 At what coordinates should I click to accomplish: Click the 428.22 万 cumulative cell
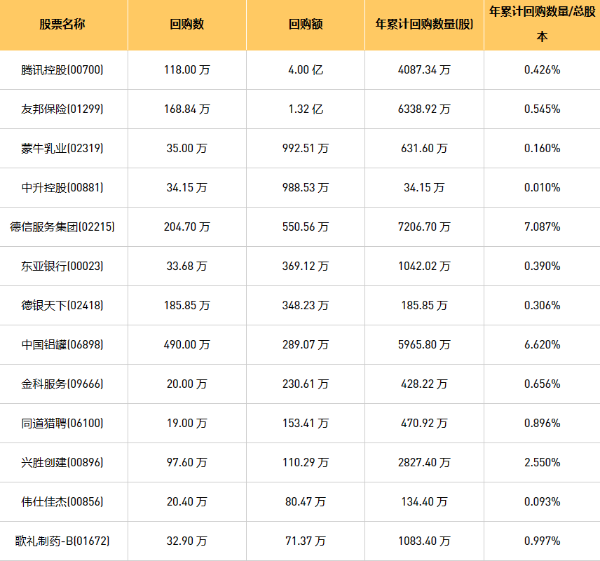[424, 384]
